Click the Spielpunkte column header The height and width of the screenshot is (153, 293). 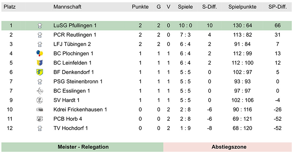click(242, 7)
